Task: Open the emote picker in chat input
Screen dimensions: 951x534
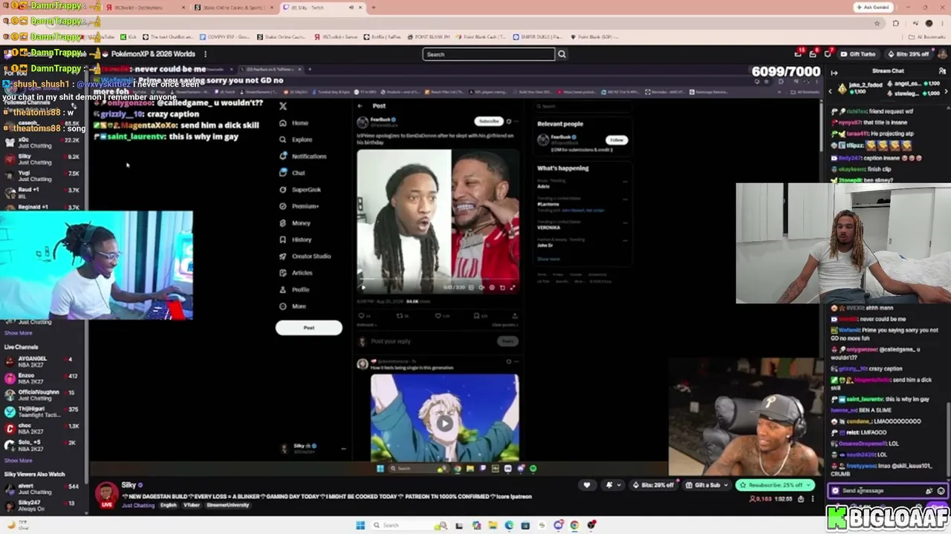Action: pyautogui.click(x=941, y=491)
